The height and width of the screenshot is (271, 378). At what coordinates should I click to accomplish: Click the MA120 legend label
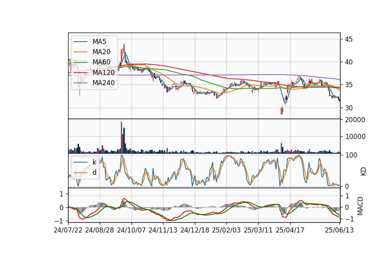coord(104,72)
